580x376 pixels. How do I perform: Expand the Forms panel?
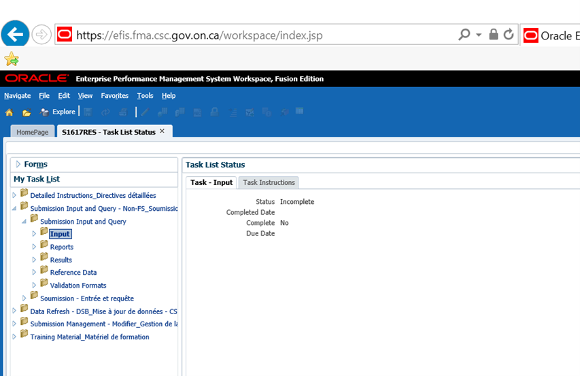coord(18,165)
